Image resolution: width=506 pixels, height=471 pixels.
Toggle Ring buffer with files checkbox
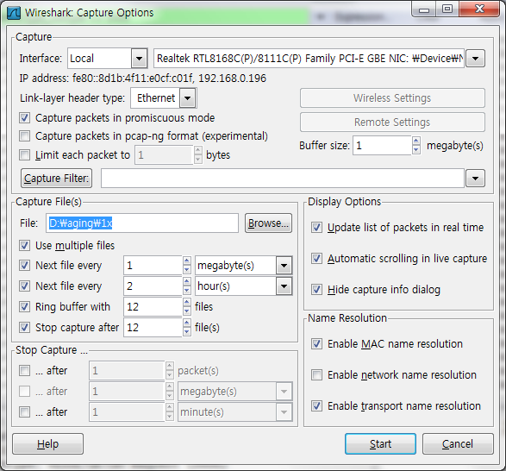(x=24, y=306)
